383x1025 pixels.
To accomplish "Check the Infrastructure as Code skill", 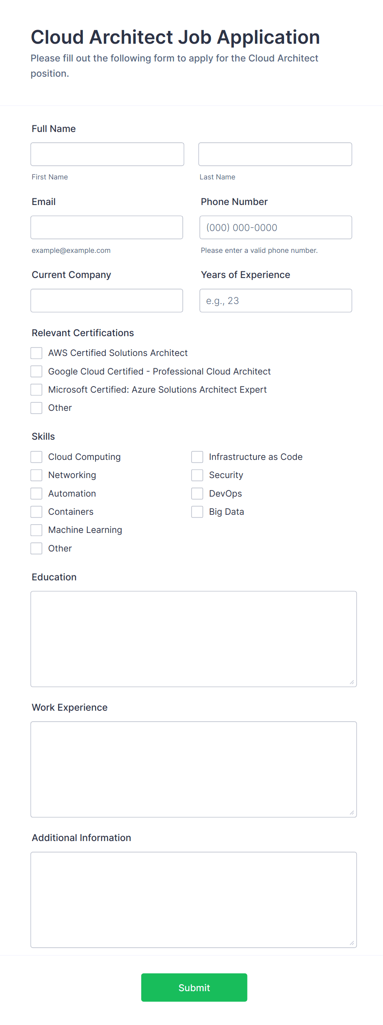I will coord(197,457).
